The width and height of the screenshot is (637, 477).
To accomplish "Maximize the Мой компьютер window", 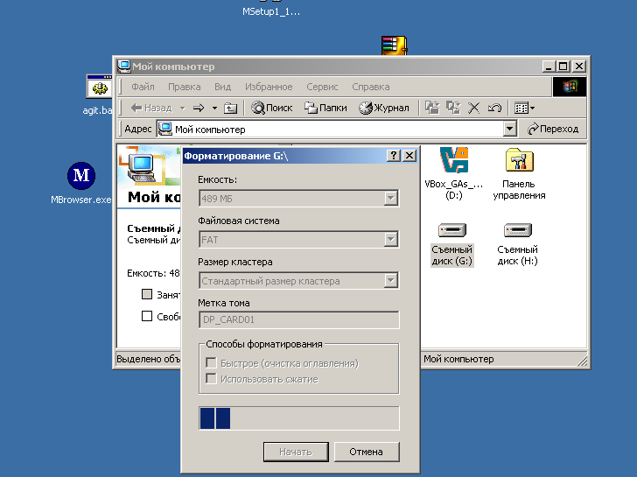I will coord(563,67).
